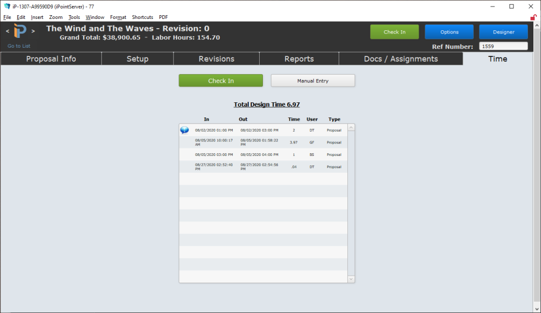Open the Window menu
The image size is (541, 313).
click(x=95, y=17)
